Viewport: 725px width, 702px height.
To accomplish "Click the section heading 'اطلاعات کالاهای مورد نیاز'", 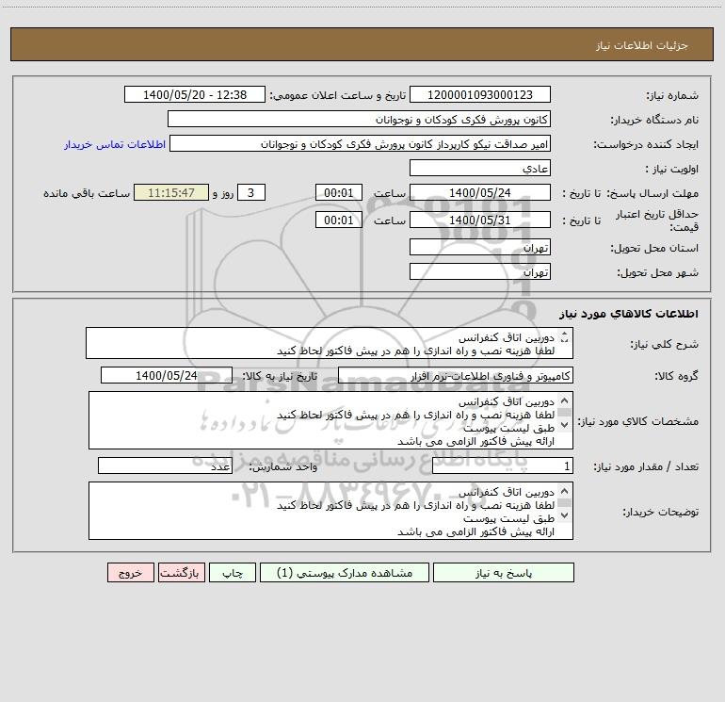I will pos(629,313).
